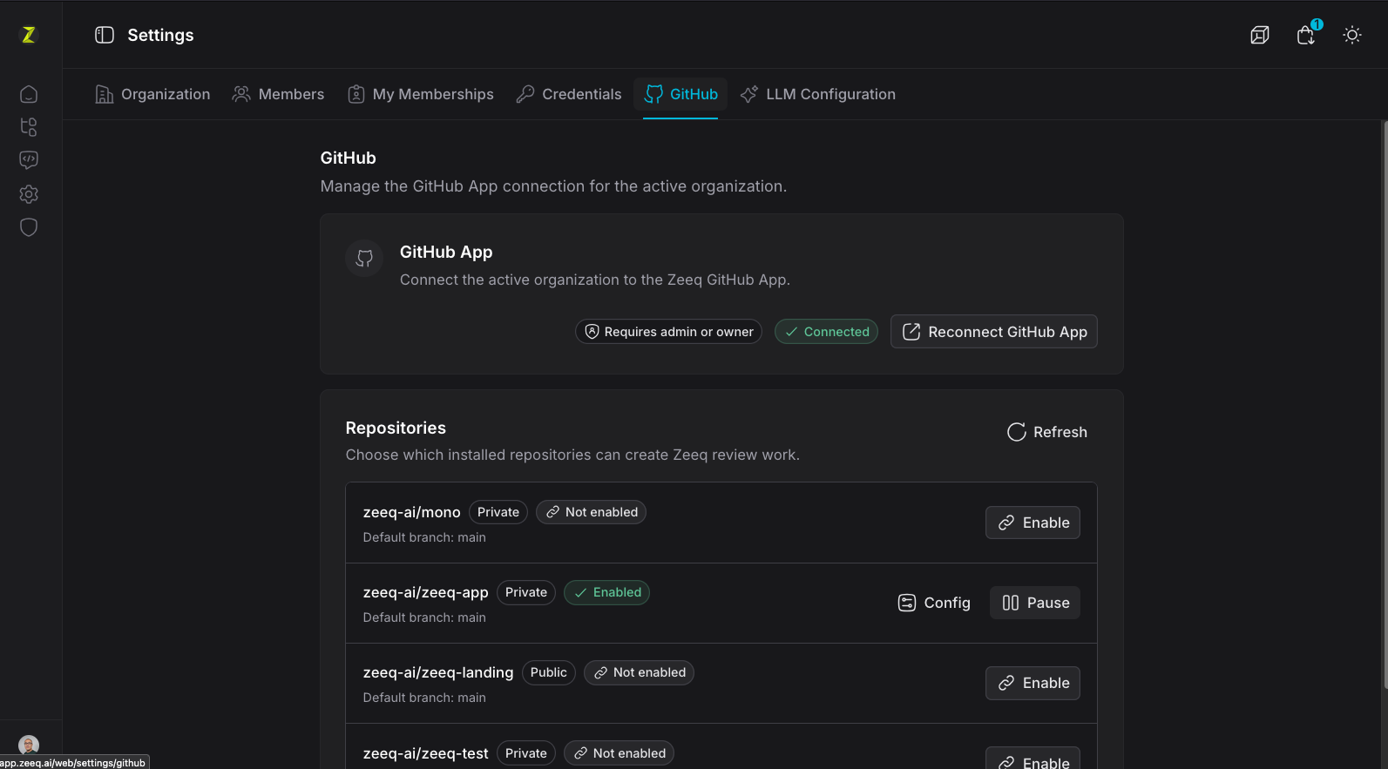Click the GitHub App logo icon
The height and width of the screenshot is (769, 1388).
pyautogui.click(x=364, y=259)
